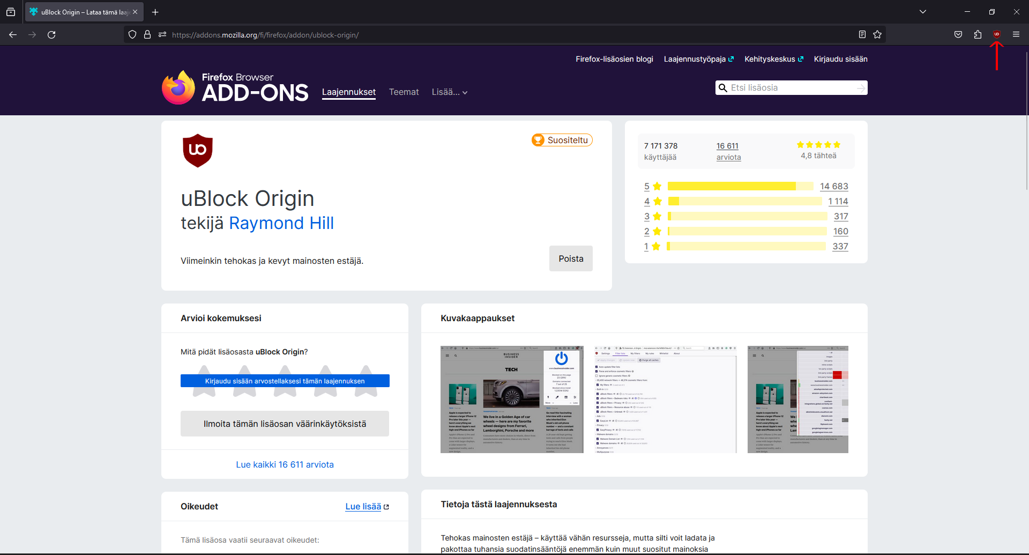The height and width of the screenshot is (555, 1029).
Task: Close the uBlock Origin browser tab
Action: coord(135,12)
